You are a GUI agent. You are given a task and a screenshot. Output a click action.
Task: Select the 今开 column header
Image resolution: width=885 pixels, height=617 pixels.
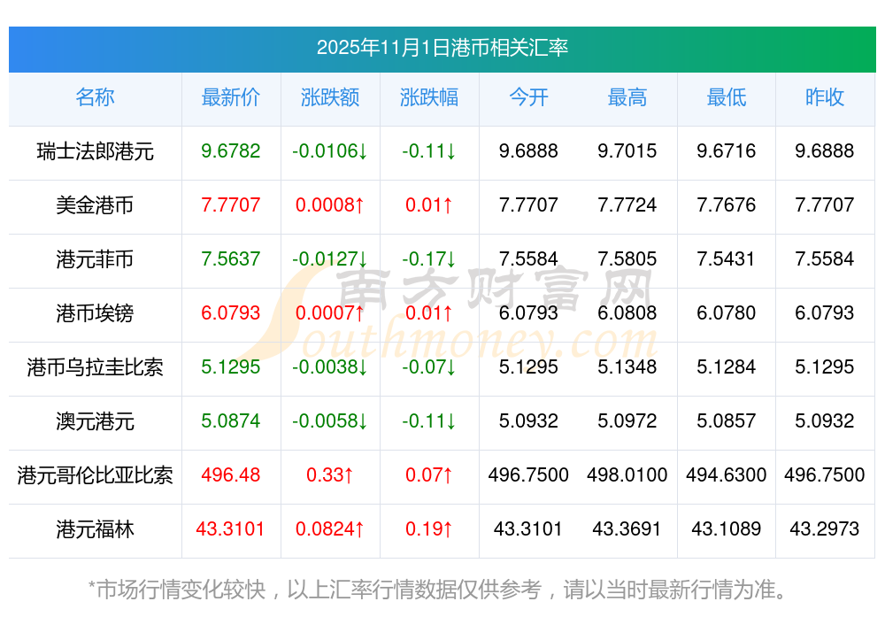(x=528, y=97)
